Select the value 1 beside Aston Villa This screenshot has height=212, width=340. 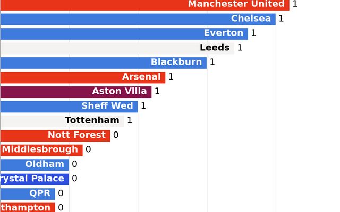[x=157, y=92]
